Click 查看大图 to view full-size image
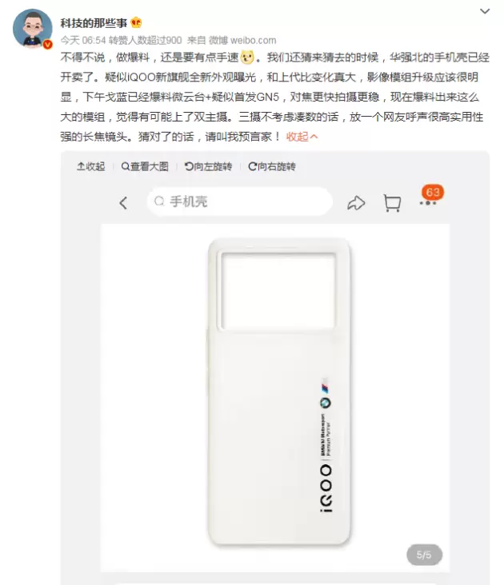The height and width of the screenshot is (585, 504). point(145,166)
